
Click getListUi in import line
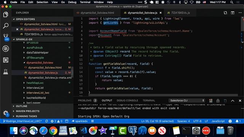point(111,23)
